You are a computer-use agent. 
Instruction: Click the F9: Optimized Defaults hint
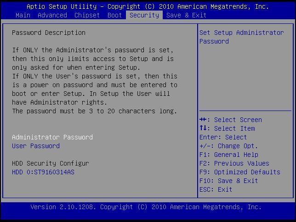coord(239,172)
